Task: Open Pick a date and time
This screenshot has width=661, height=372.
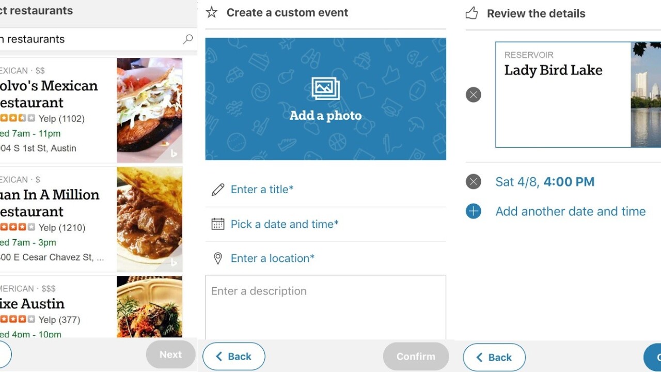Action: (285, 224)
